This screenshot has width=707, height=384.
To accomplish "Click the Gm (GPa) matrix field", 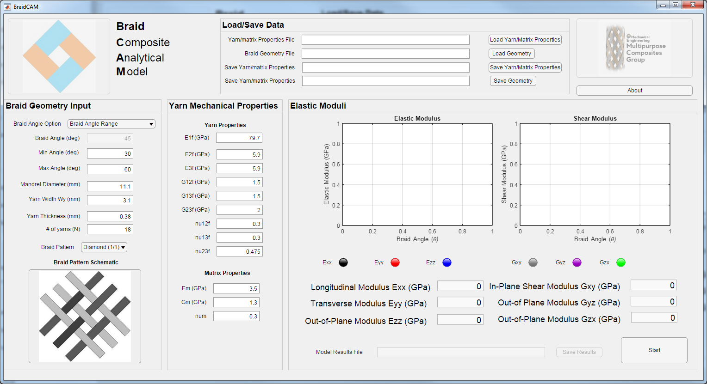I will (x=236, y=302).
